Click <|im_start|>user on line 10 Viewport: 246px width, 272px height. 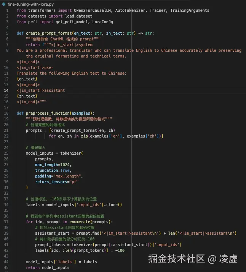[35, 68]
